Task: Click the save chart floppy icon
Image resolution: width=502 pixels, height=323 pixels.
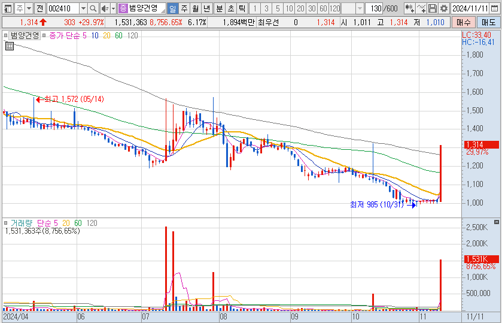Action: click(433, 8)
